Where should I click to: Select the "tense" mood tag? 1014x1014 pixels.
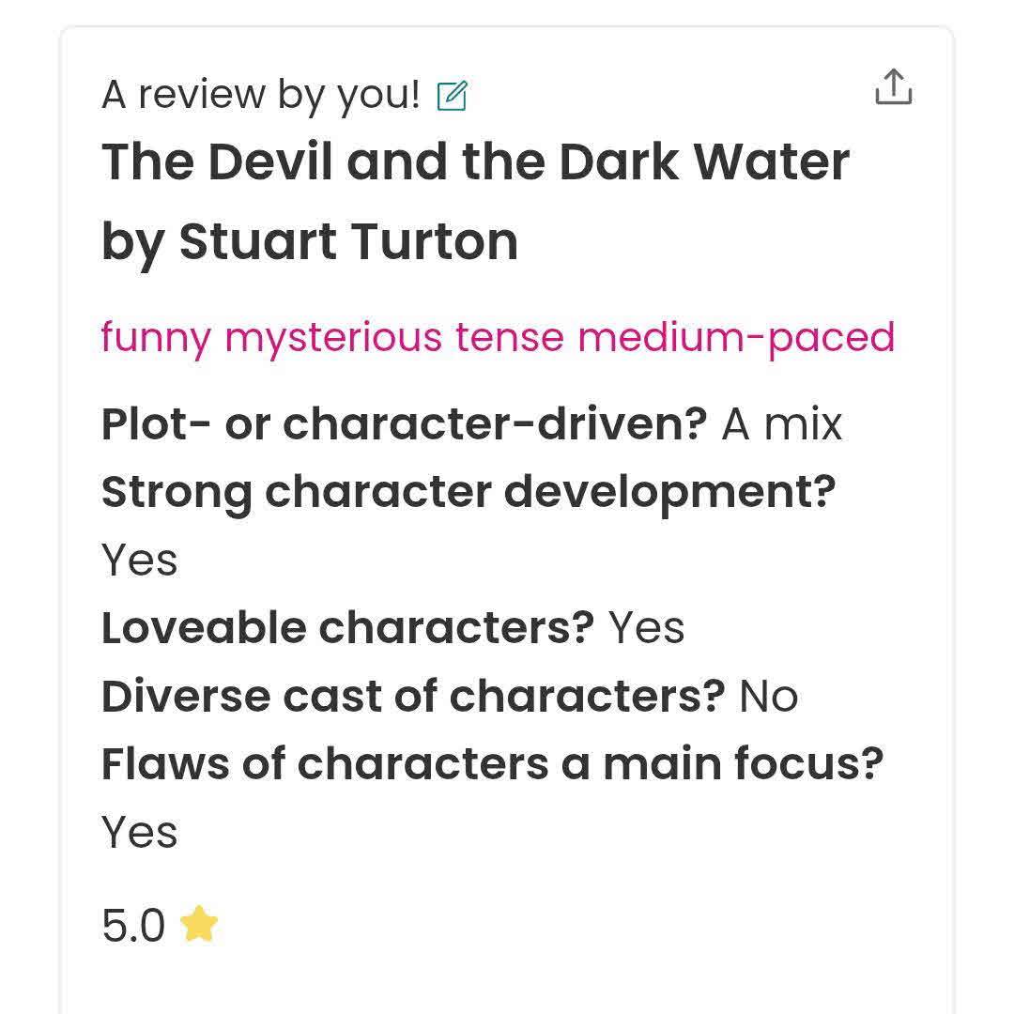coord(509,338)
